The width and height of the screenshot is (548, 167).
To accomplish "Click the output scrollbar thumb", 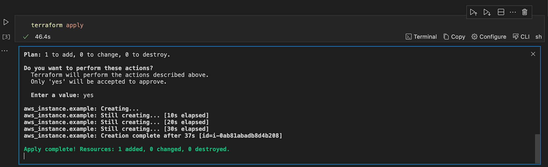I will pos(538,148).
